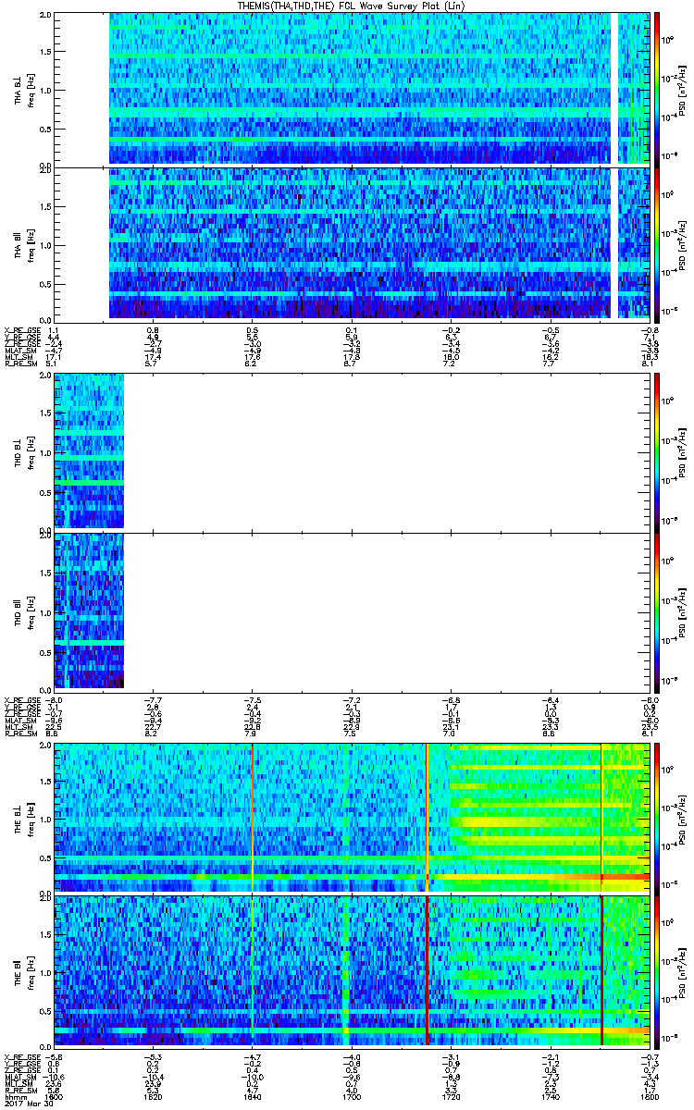Click the PSD color bar beside THE B∥

pos(658,970)
